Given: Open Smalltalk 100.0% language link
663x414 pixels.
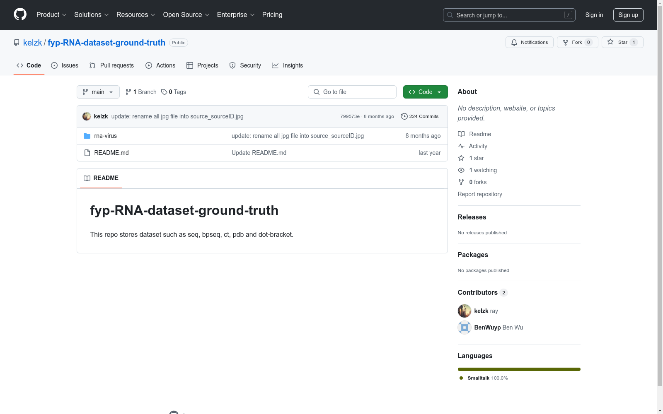Looking at the screenshot, I should (484, 378).
